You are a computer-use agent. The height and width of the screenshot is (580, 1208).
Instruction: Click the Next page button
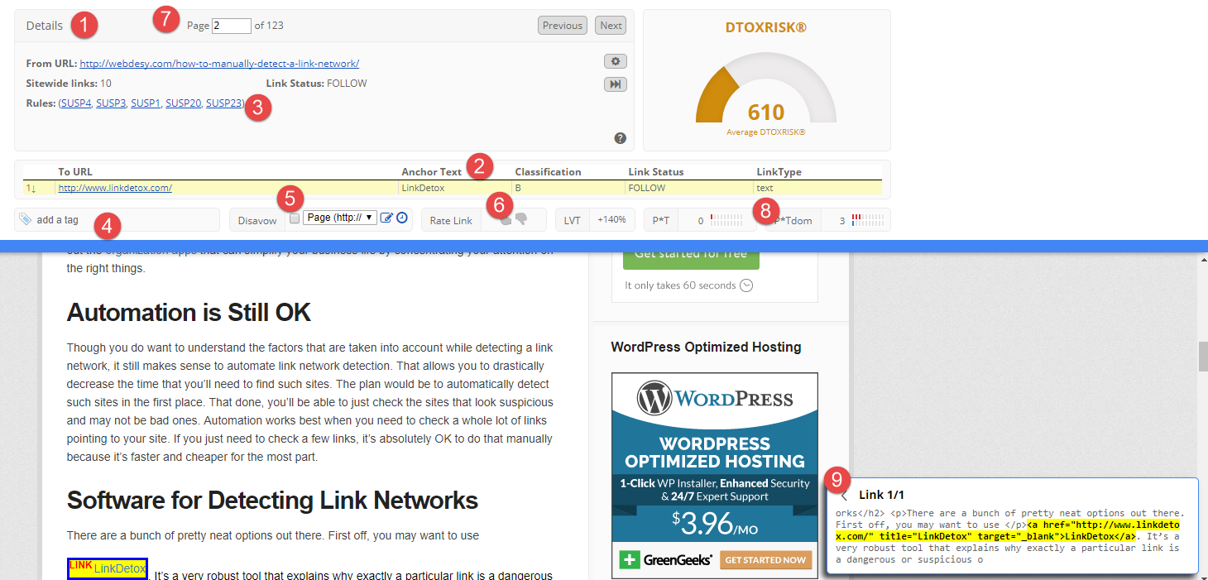pyautogui.click(x=611, y=26)
